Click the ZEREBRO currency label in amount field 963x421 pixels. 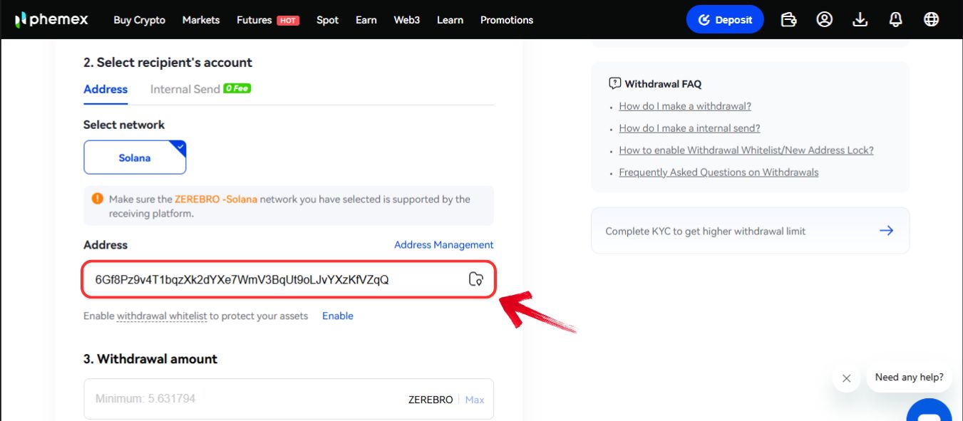[x=431, y=400]
